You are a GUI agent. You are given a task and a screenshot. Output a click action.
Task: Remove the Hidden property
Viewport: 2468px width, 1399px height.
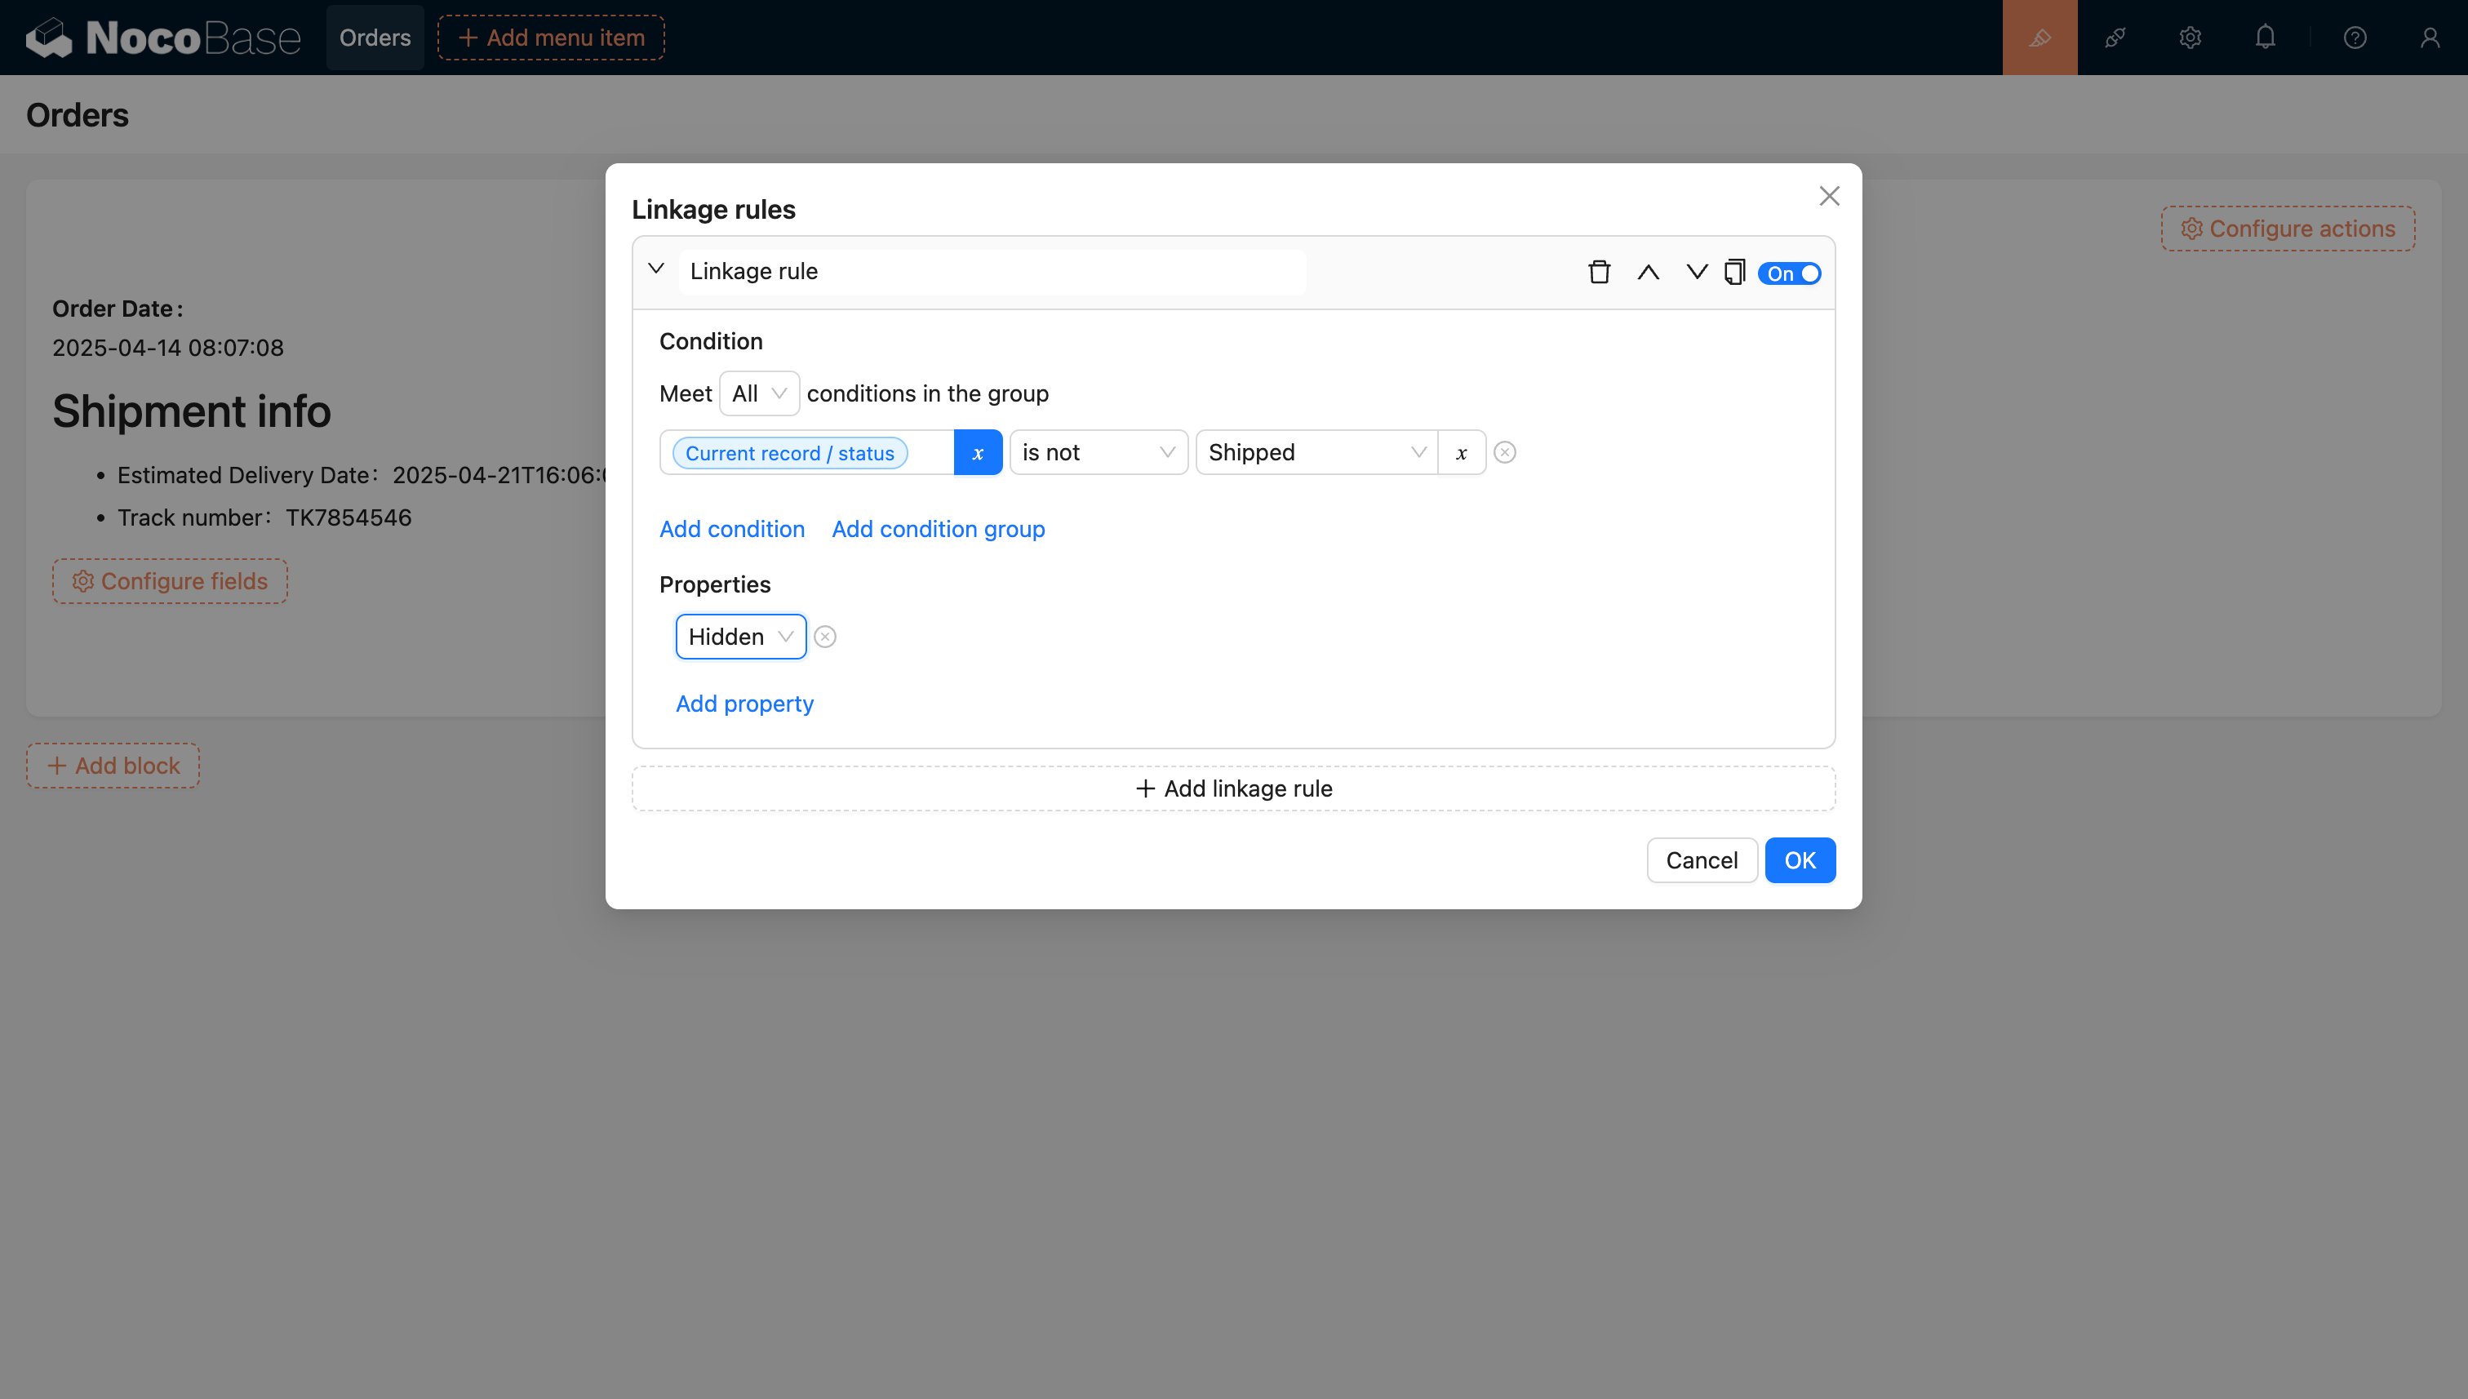(x=824, y=637)
